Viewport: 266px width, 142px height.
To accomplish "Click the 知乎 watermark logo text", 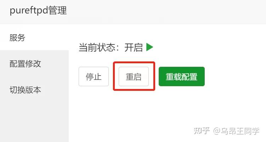I will (x=202, y=131).
